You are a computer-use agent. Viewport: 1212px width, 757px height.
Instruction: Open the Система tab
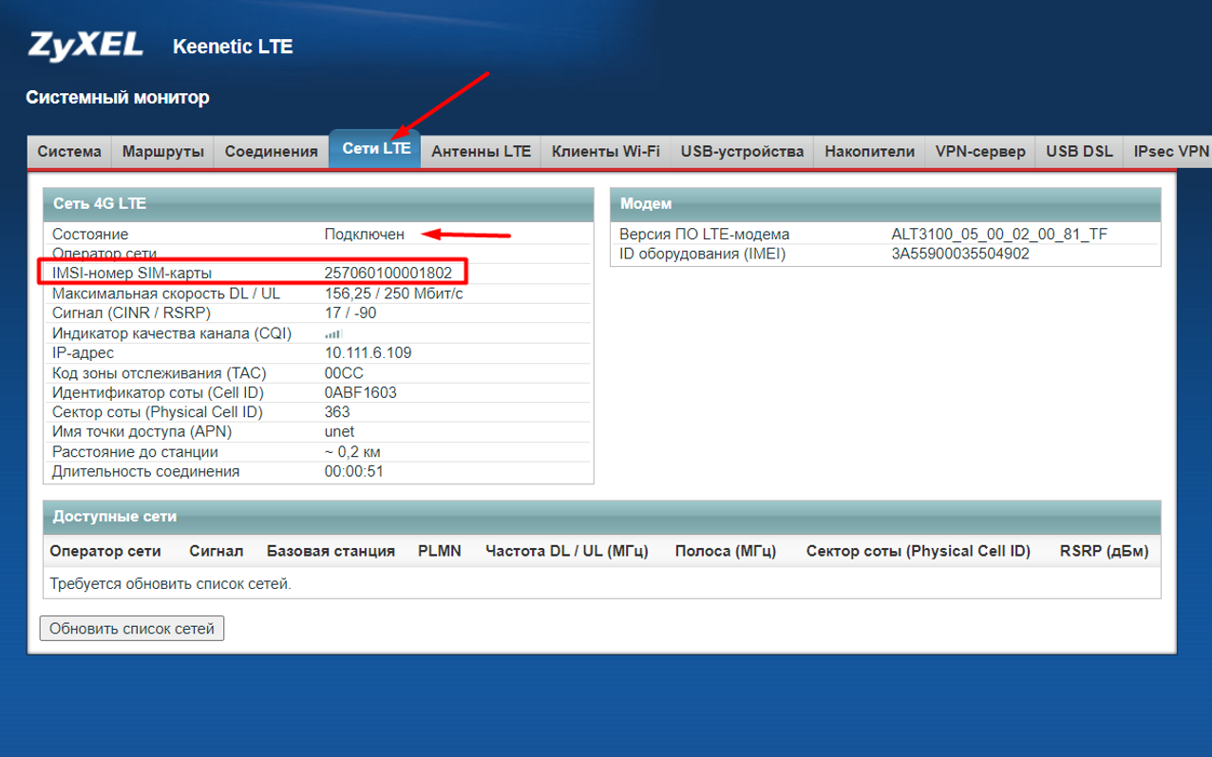click(x=69, y=151)
